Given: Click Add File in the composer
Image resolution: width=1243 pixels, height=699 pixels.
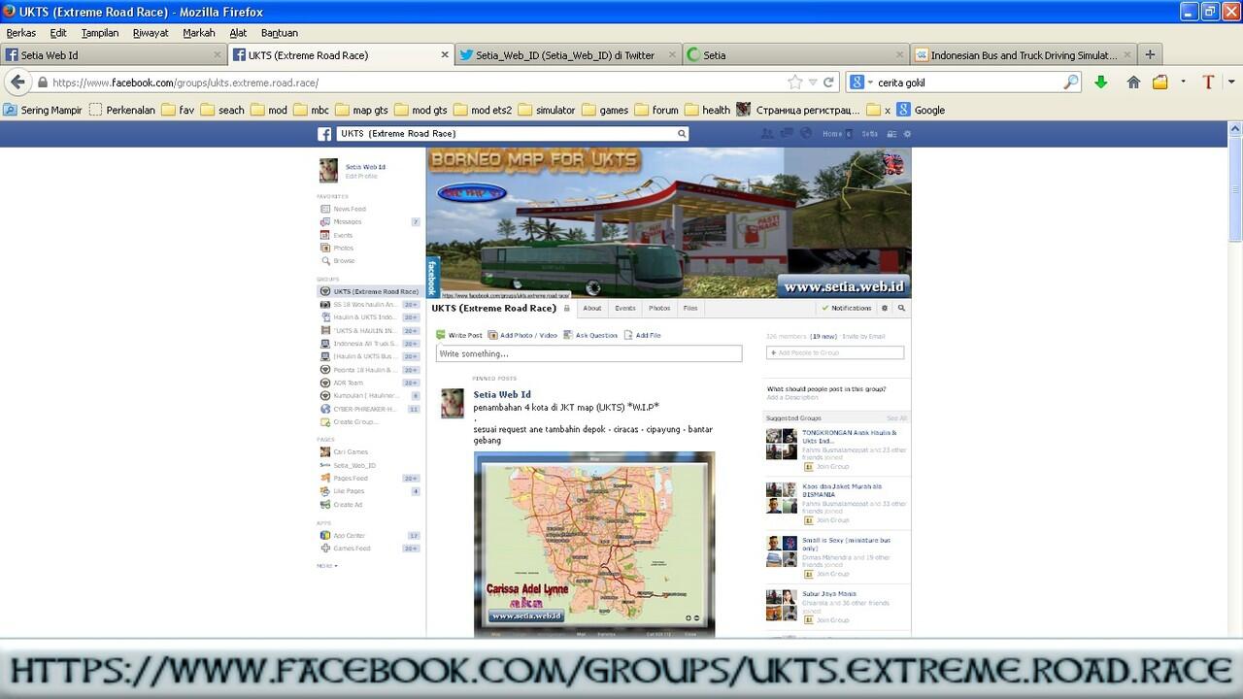Looking at the screenshot, I should [643, 335].
